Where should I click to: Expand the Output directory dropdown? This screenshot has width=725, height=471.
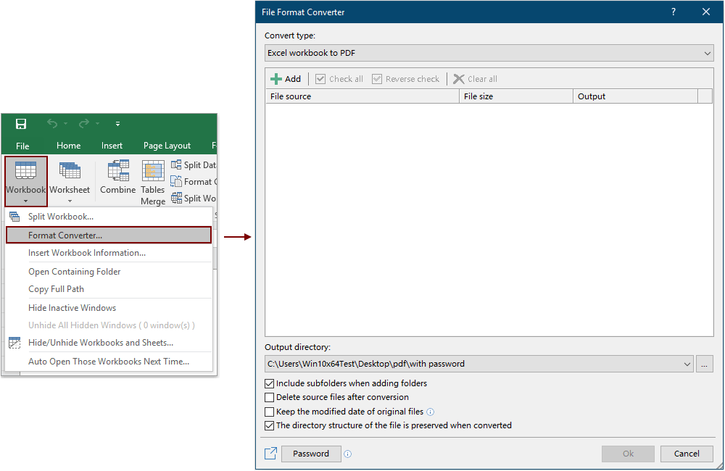pyautogui.click(x=688, y=364)
